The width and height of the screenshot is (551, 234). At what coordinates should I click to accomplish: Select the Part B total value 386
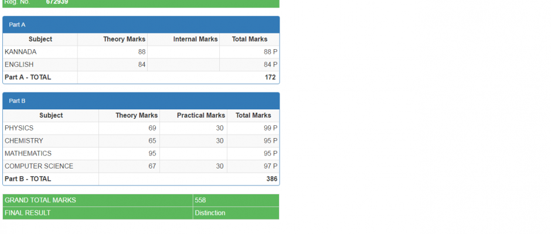tap(271, 179)
